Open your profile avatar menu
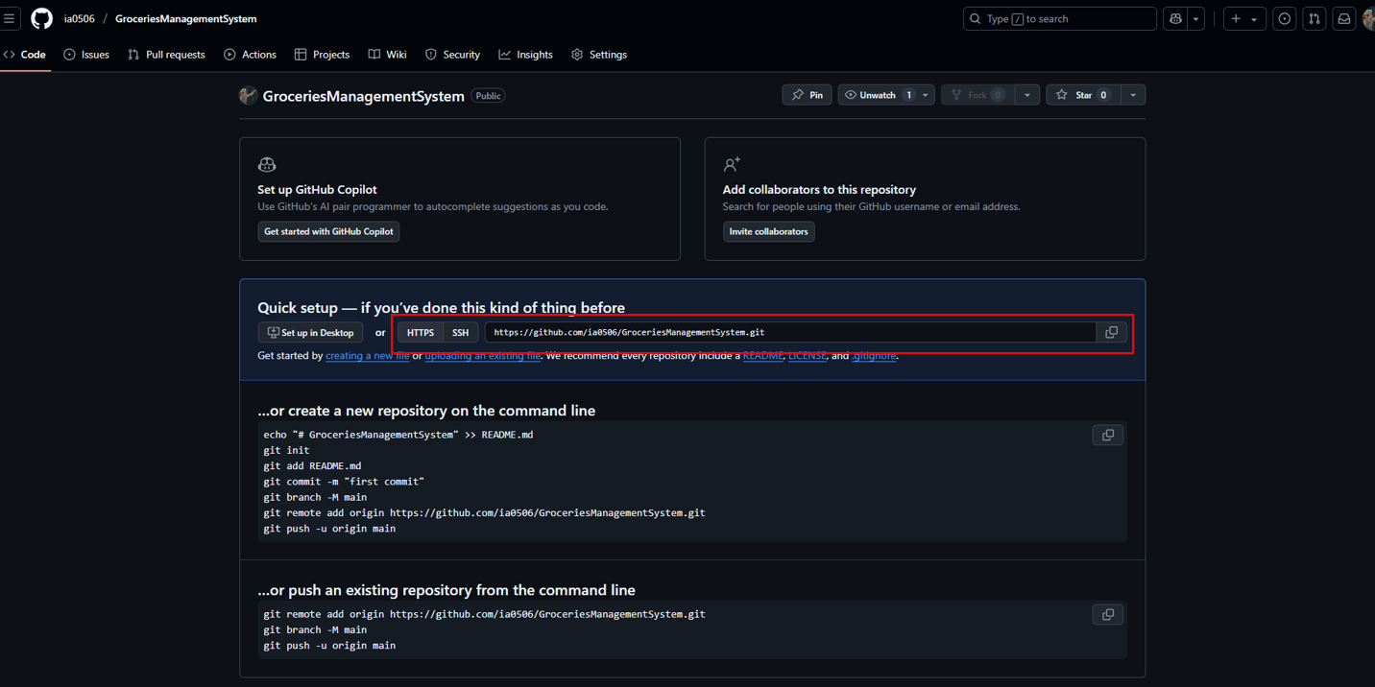Screen dimensions: 1375x687 (1367, 18)
